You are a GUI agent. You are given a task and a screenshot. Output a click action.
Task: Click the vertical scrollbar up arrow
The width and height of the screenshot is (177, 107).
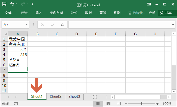(174, 34)
